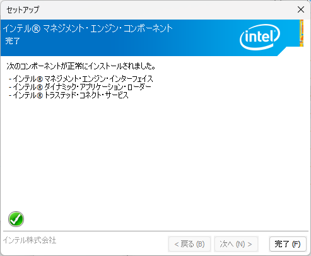Click the 正常にインストールされました message line
Screen dimensions: 311x256
point(81,66)
